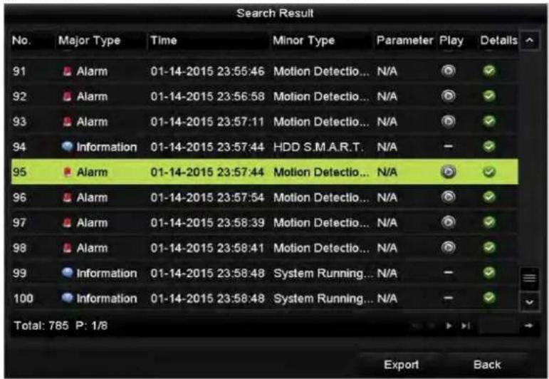The image size is (549, 379).
Task: Click the scroll down arrow of the list
Action: (x=529, y=302)
